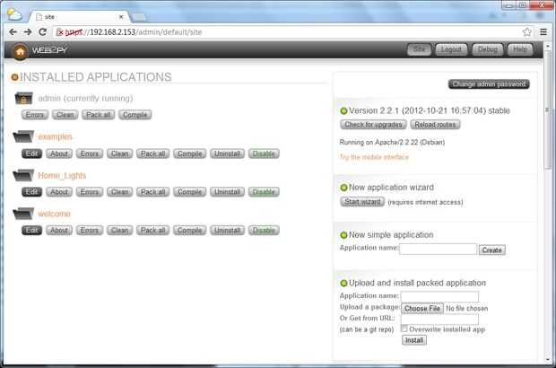Select the site browser tab
The image size is (556, 368).
[x=80, y=17]
